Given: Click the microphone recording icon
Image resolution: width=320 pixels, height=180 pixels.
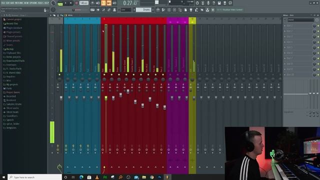Looking at the screenshot, I should (x=208, y=3).
